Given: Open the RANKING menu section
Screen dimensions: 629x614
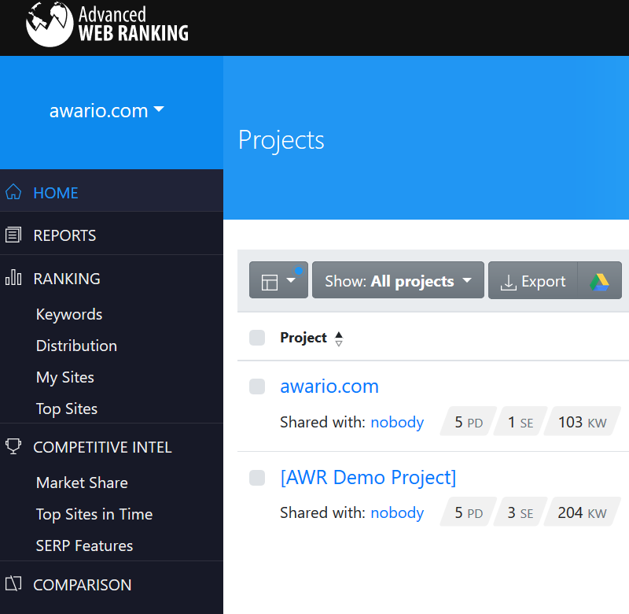Looking at the screenshot, I should point(67,279).
